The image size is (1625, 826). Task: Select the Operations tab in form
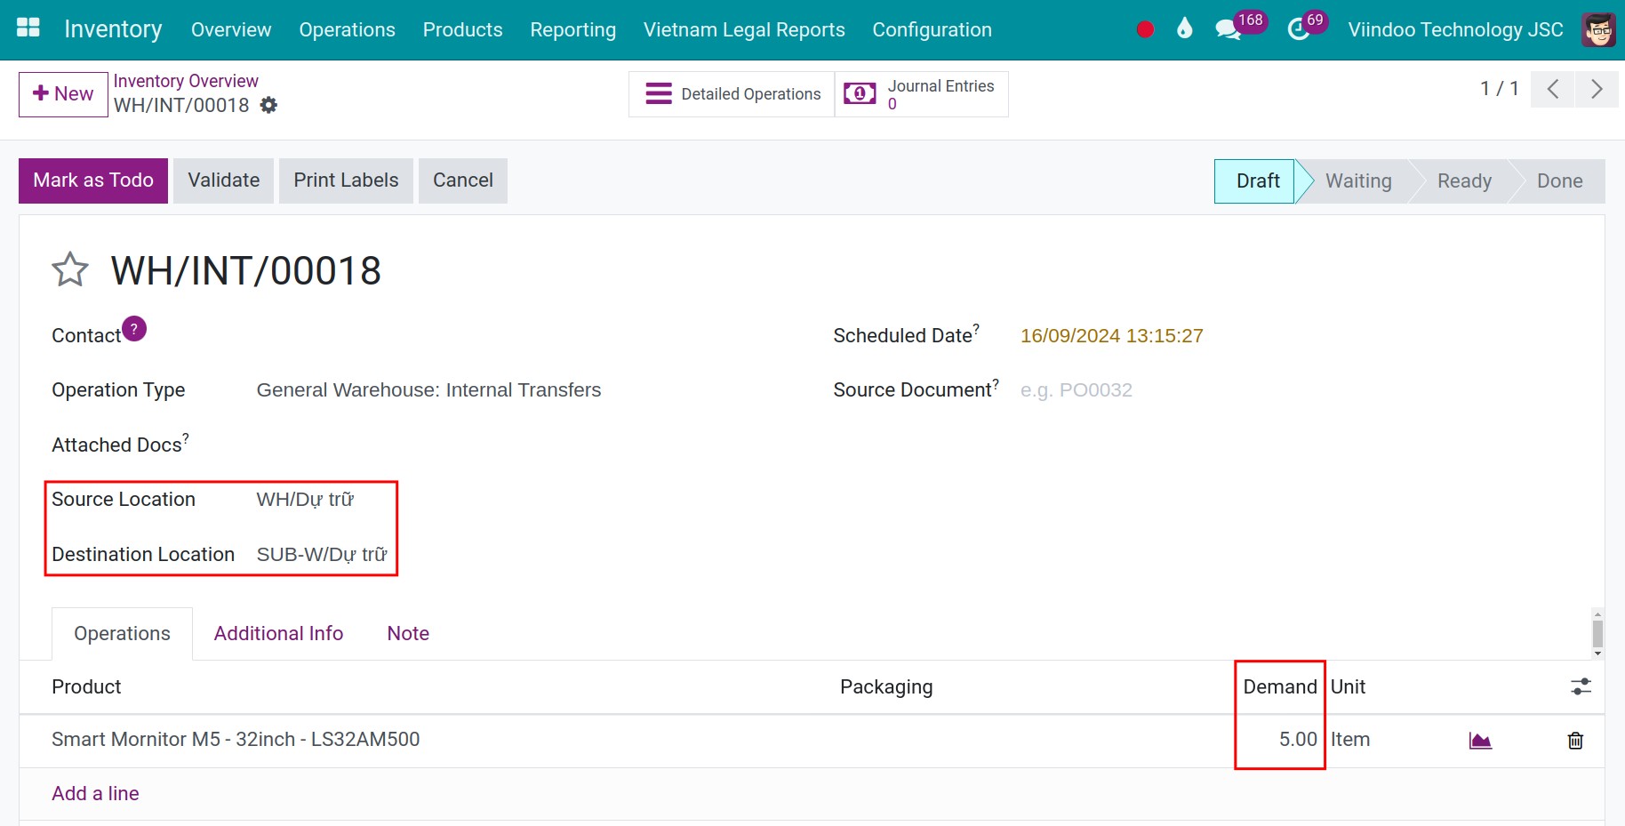click(122, 633)
